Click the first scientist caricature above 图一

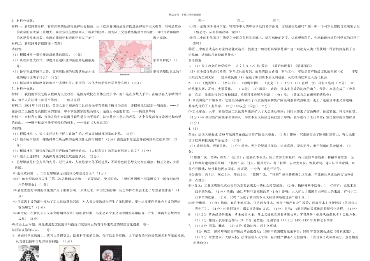(28, 253)
